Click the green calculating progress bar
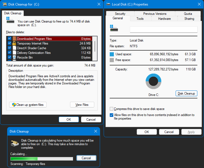Viewport: 204px width, 168px height. click(42, 159)
